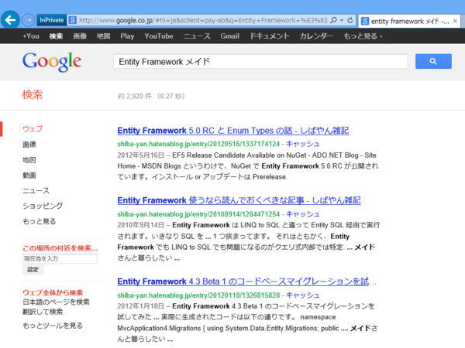465x348 pixels.
Task: Click 日本語のページを検索 link
Action: 56,302
